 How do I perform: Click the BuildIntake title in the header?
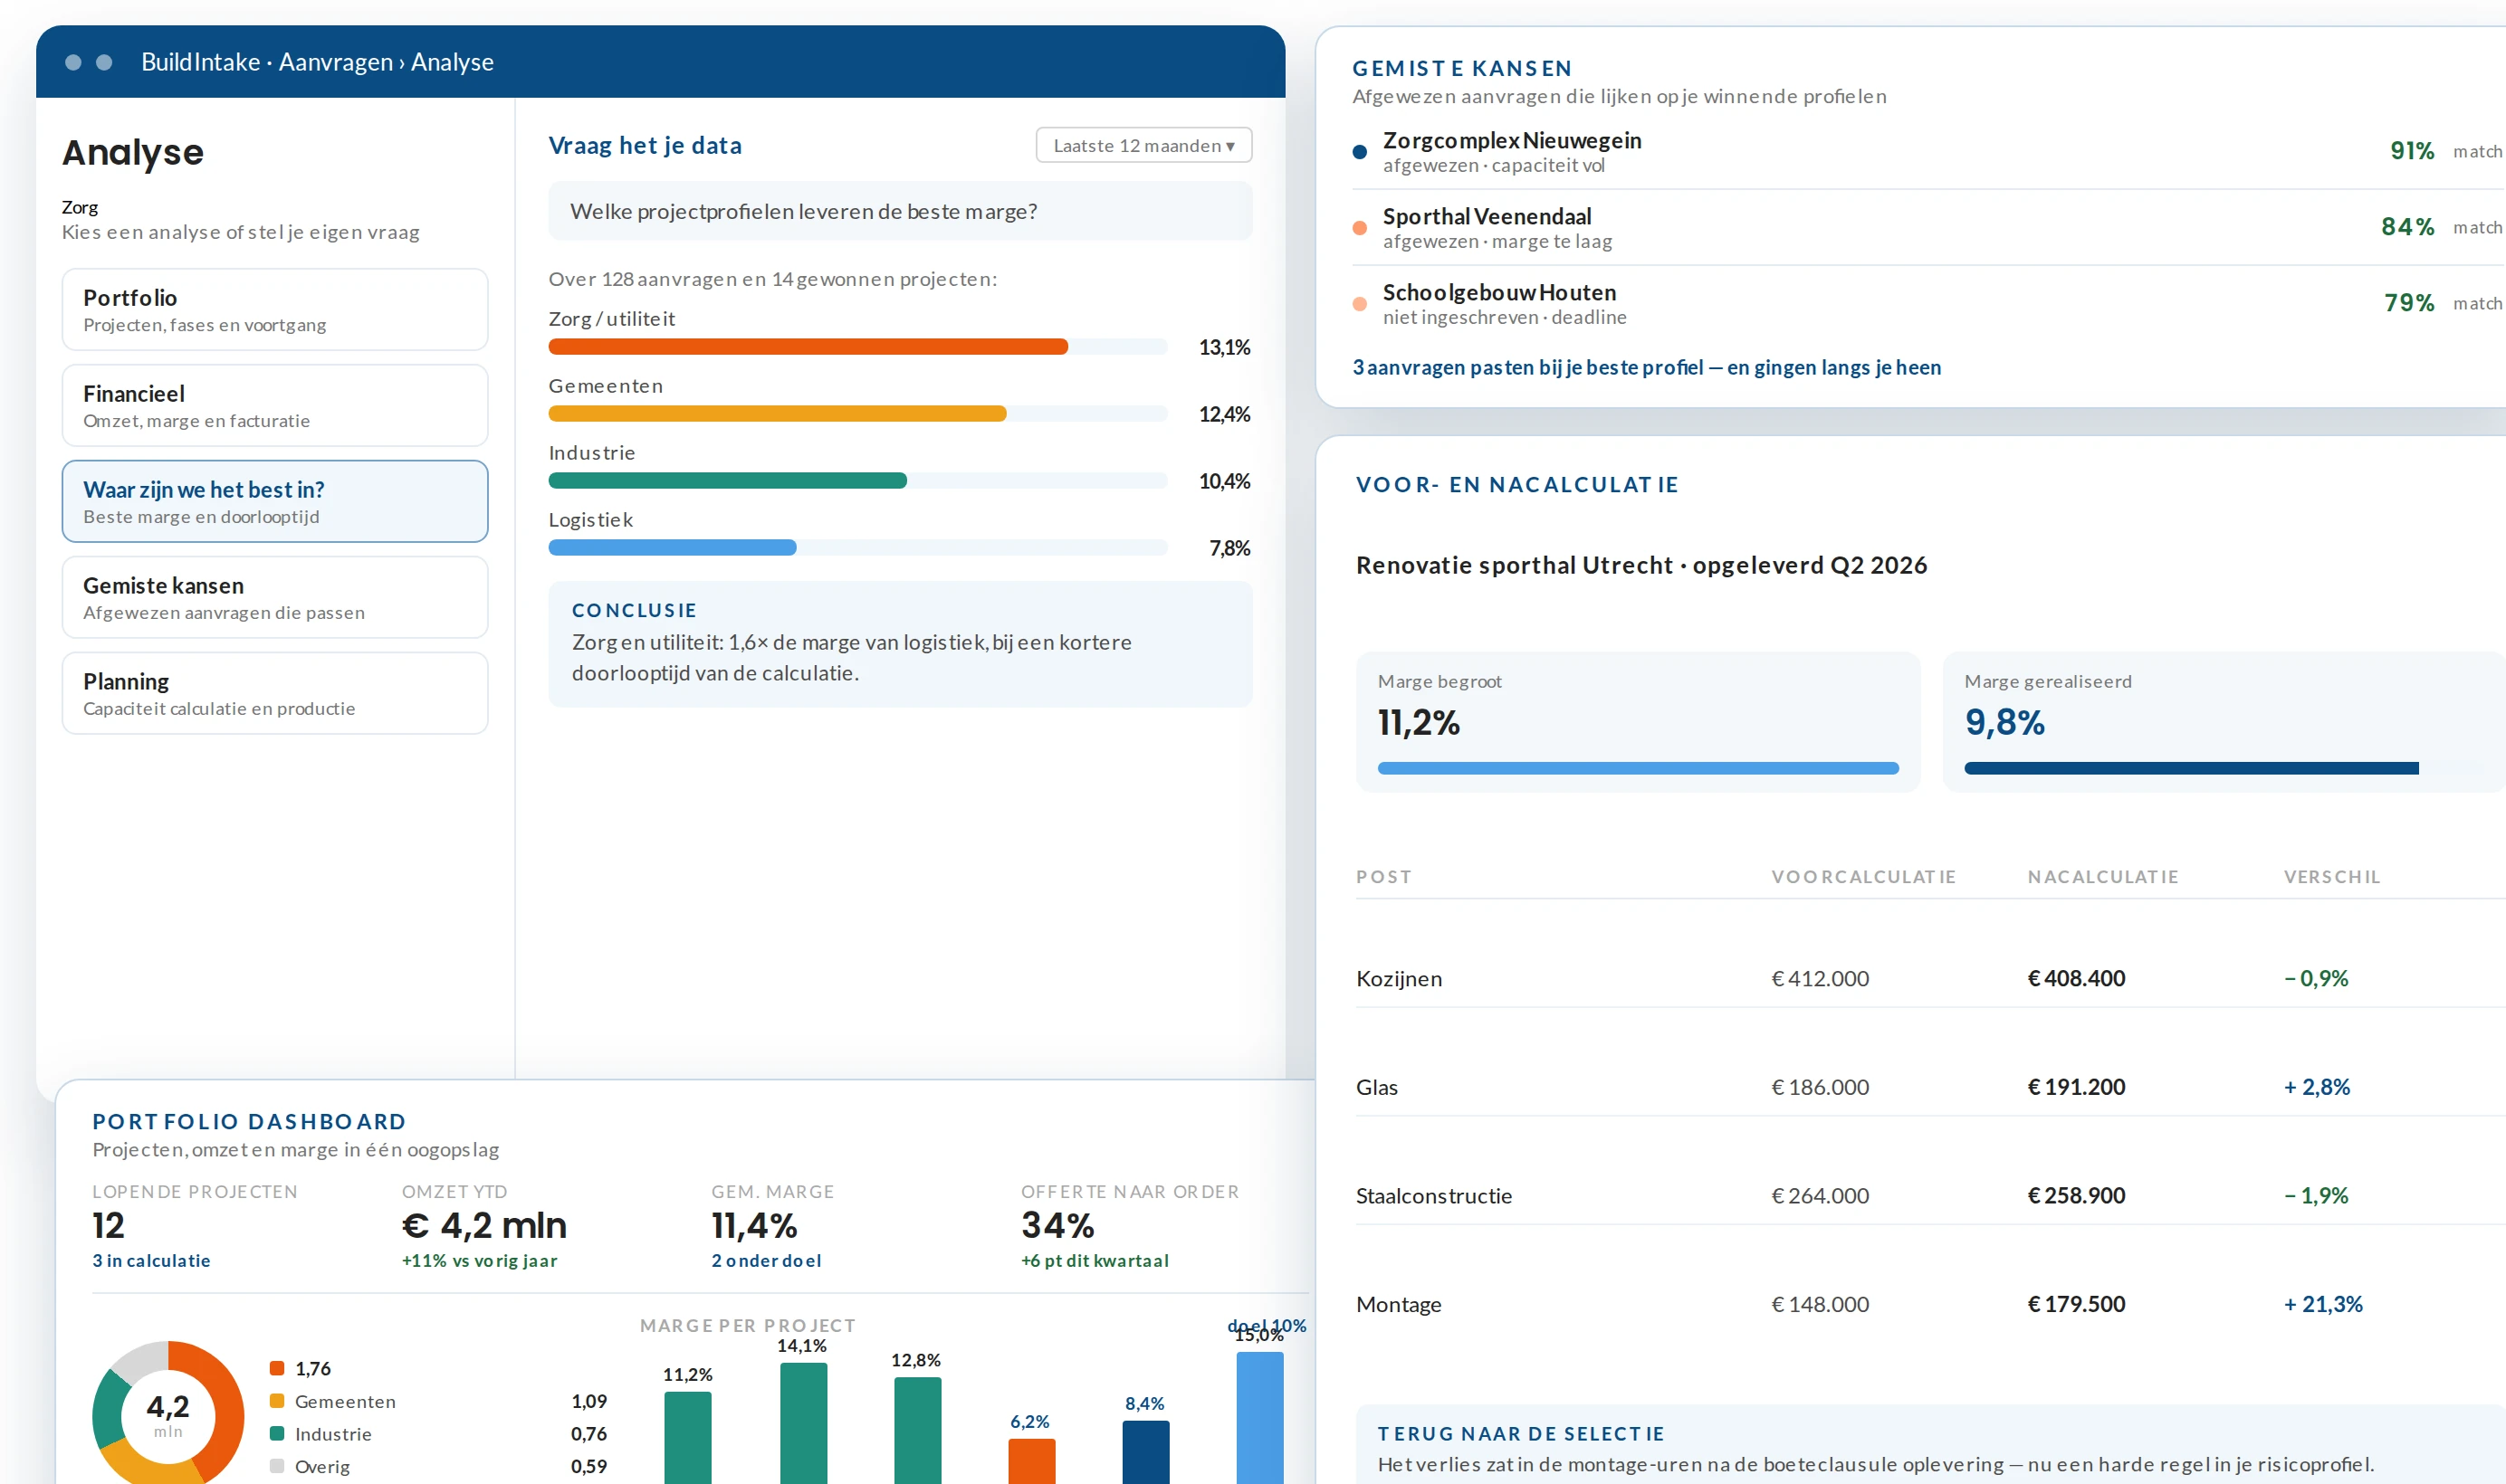pos(200,62)
